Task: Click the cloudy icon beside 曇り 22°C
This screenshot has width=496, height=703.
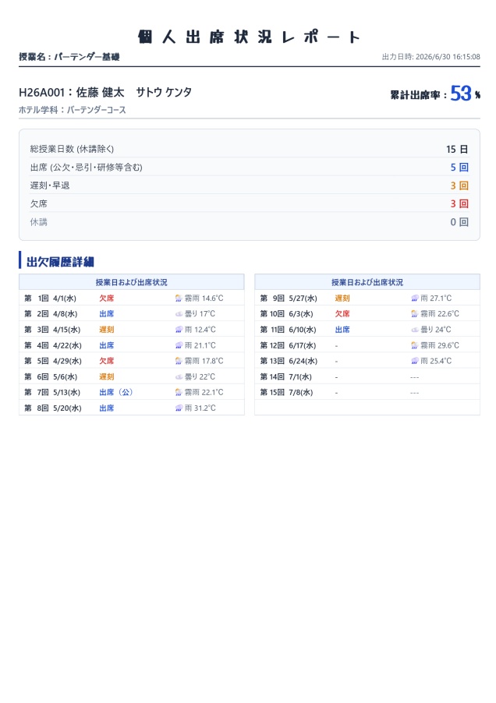Action: click(x=179, y=376)
